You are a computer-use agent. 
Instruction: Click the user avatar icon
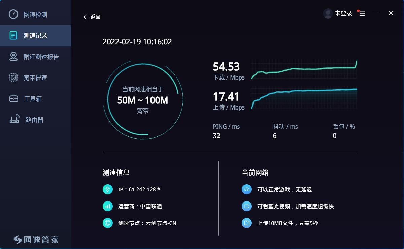click(328, 13)
